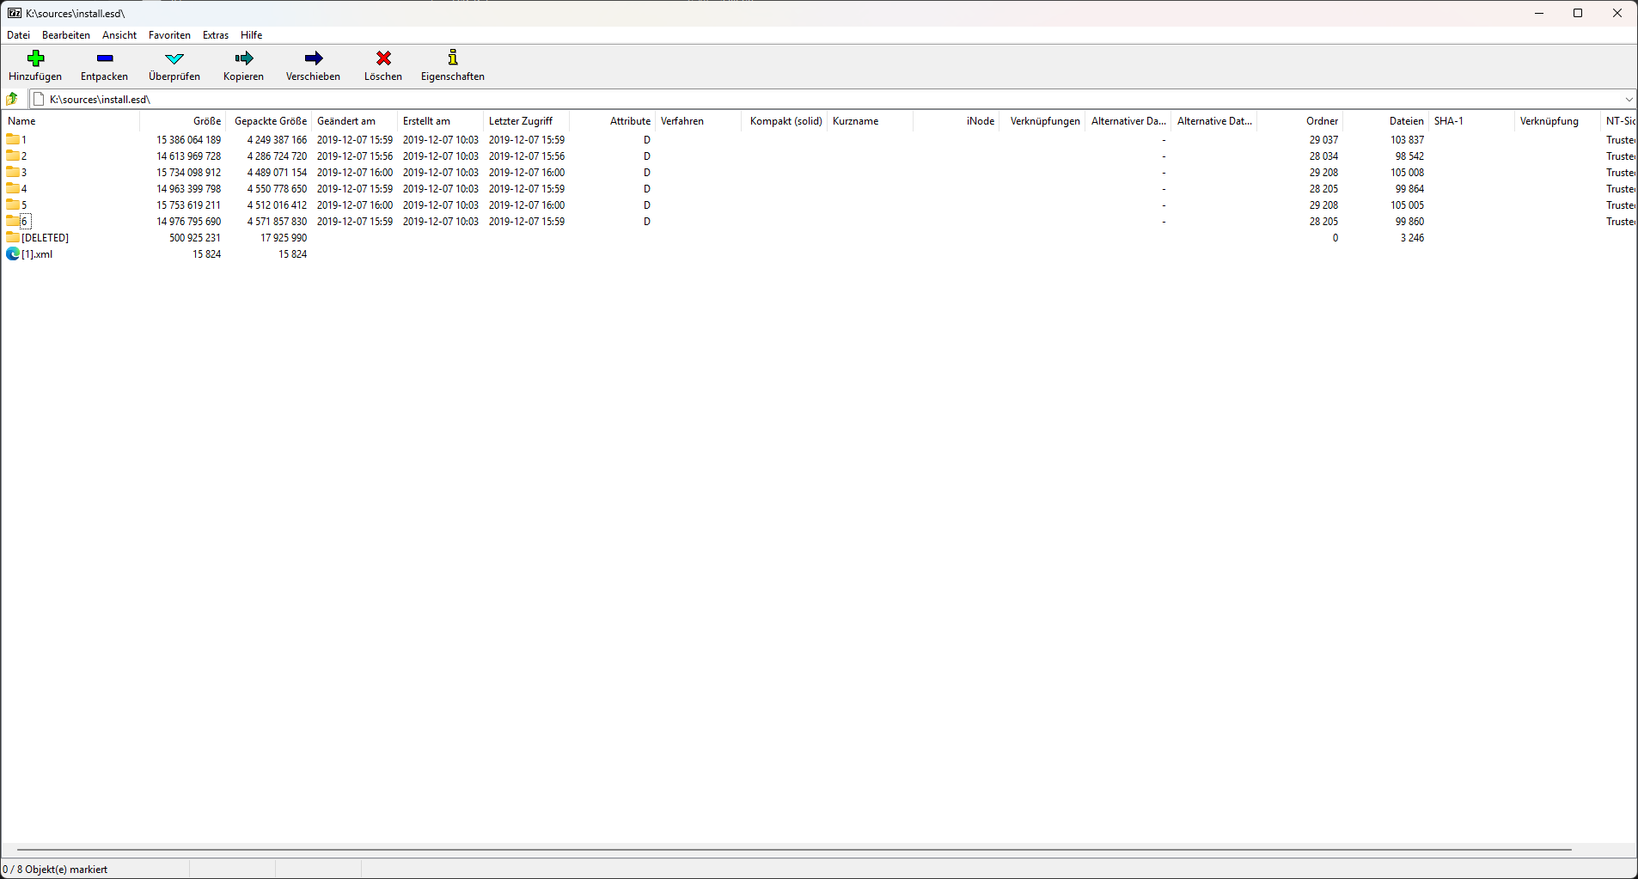Click the Löschen red X icon
Viewport: 1638px width, 879px height.
click(x=383, y=58)
